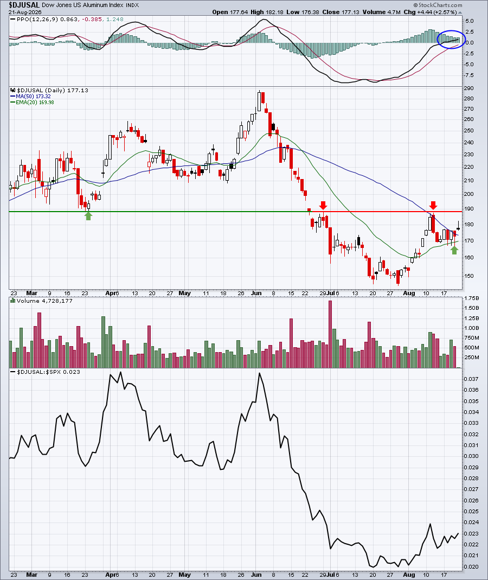Image resolution: width=488 pixels, height=580 pixels.
Task: Click the Low 176.38 value
Action: click(303, 12)
